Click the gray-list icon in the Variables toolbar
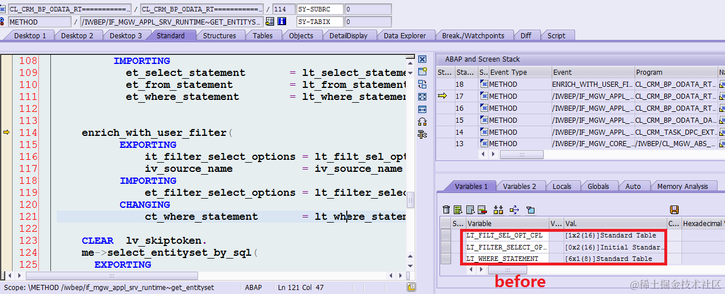The height and width of the screenshot is (294, 725). [x=470, y=210]
